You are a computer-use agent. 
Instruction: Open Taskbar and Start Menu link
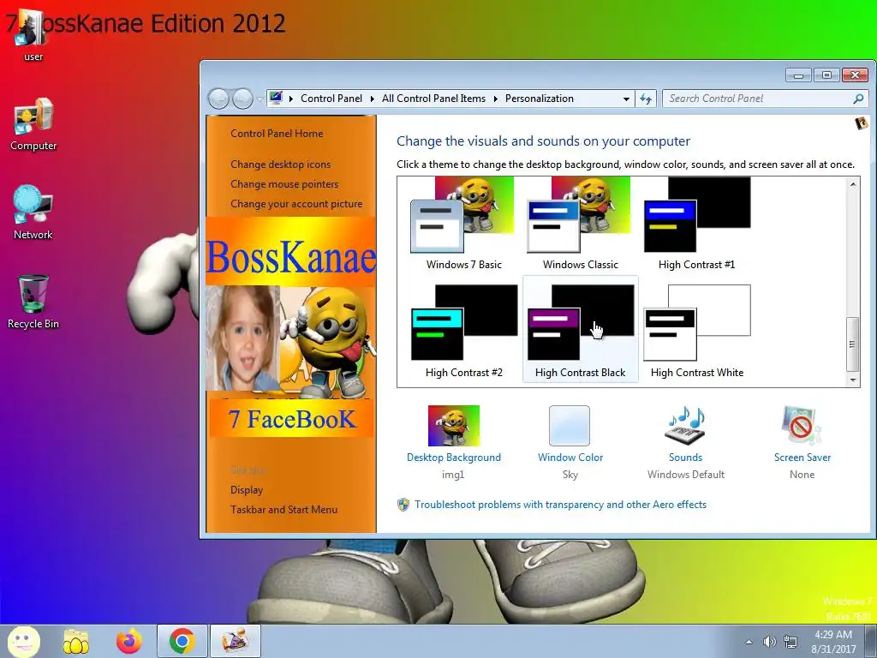(x=283, y=509)
